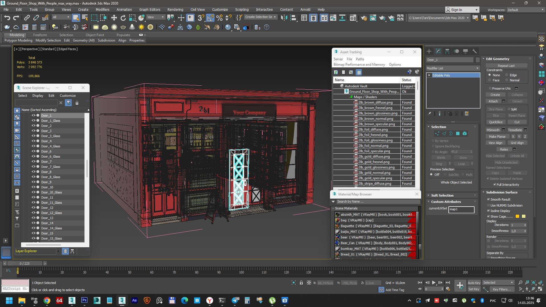The height and width of the screenshot is (307, 546).
Task: Click Asset Tracking table view icon
Action: [359, 72]
